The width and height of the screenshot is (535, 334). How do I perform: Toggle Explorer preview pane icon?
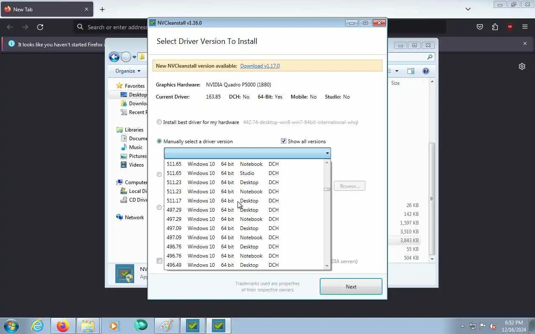(x=411, y=71)
